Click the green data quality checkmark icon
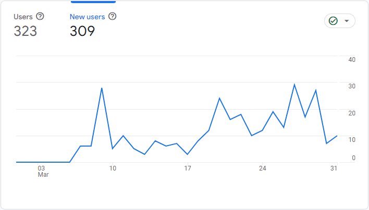Screen dimensions: 369x210 (333, 21)
